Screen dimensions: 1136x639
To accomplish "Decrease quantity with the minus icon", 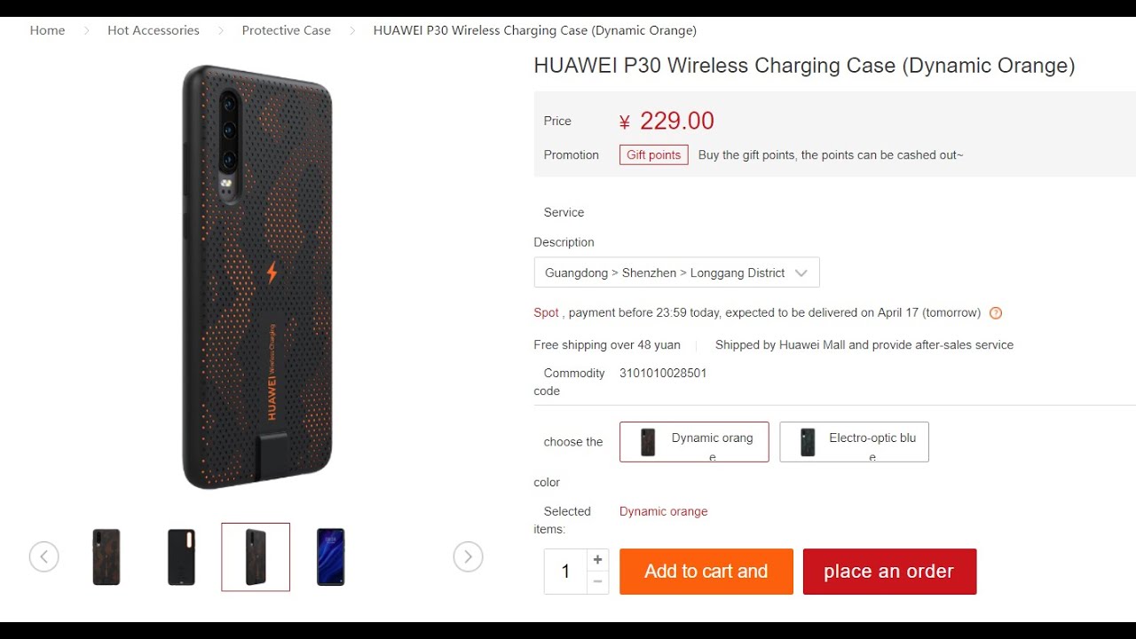I will click(598, 582).
